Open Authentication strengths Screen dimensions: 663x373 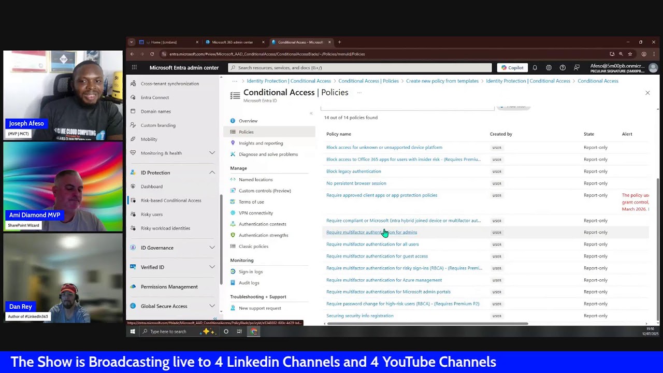[263, 235]
